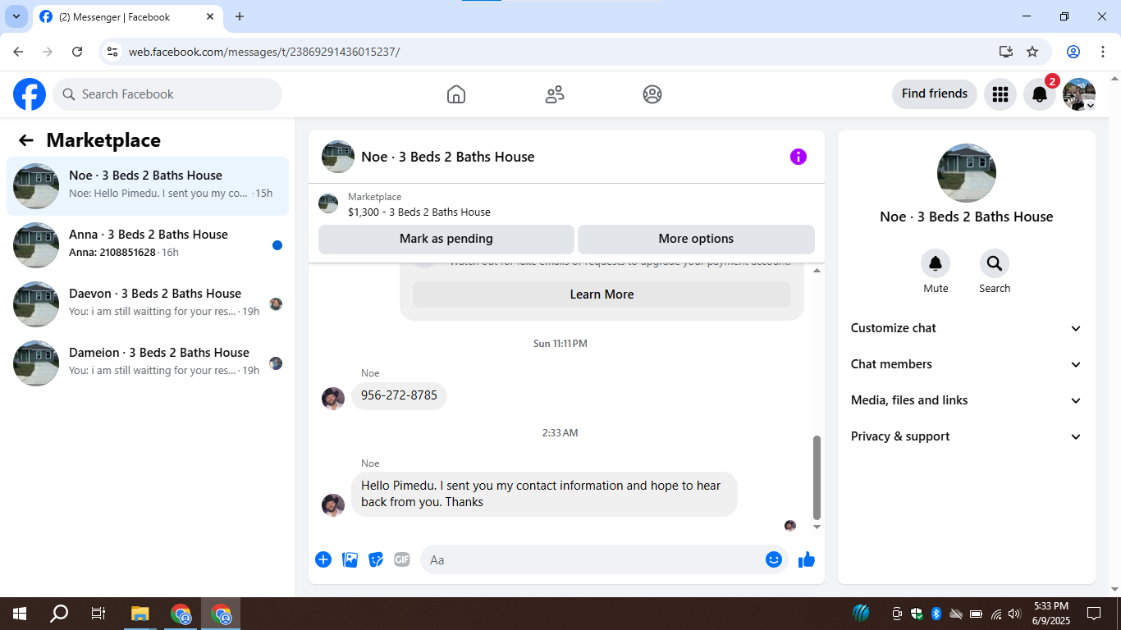
Task: Go back using Marketplace back arrow
Action: tap(26, 140)
